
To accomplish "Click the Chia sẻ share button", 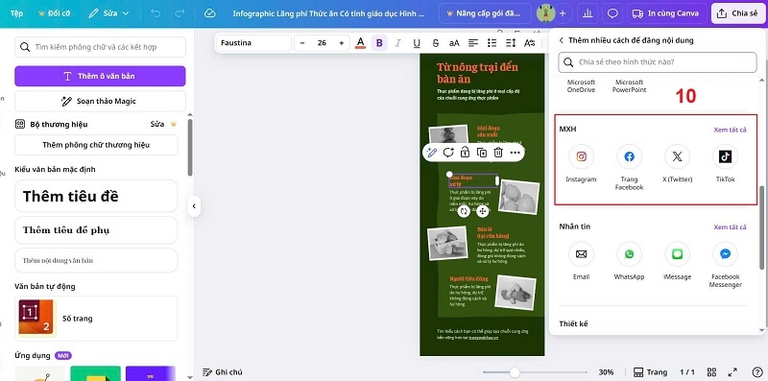I will 739,13.
